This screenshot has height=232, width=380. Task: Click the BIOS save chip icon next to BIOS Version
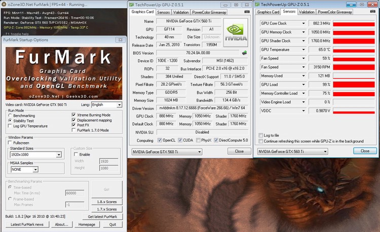244,53
